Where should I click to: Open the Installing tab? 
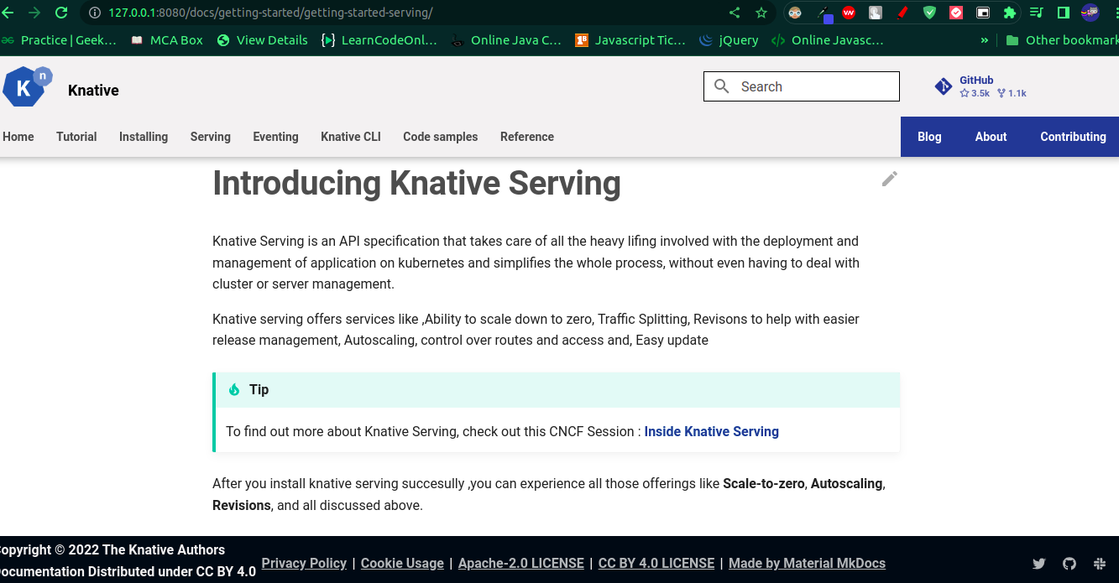pyautogui.click(x=144, y=137)
